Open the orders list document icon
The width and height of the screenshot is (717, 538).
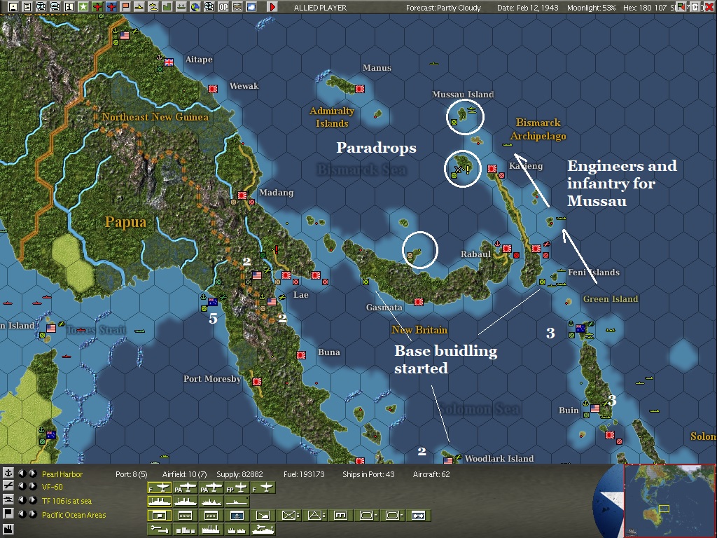27,7
